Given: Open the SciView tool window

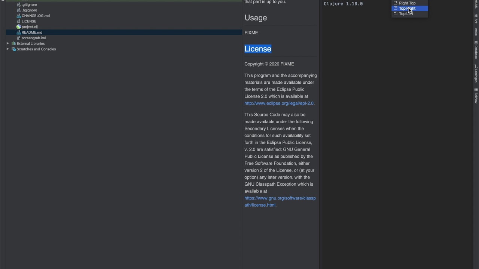Looking at the screenshot, I should click(476, 96).
